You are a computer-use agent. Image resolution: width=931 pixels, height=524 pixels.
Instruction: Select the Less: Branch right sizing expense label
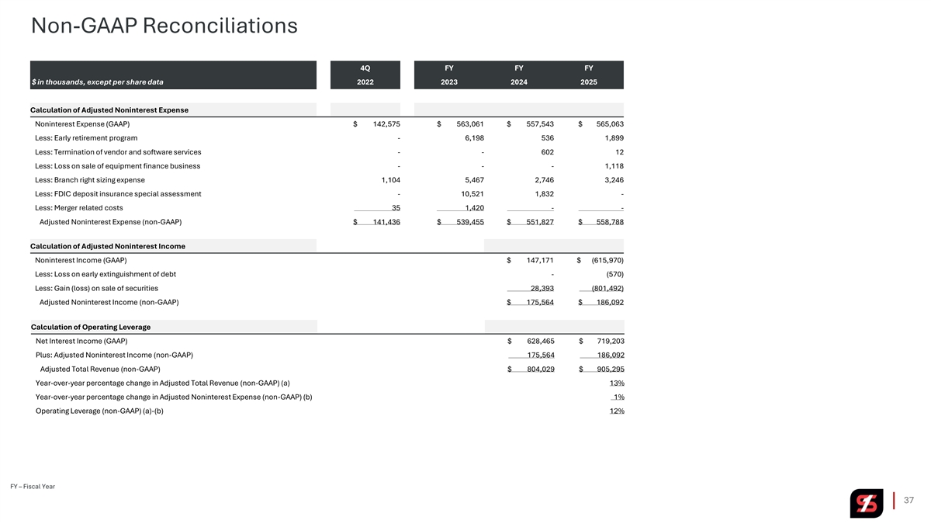[89, 180]
